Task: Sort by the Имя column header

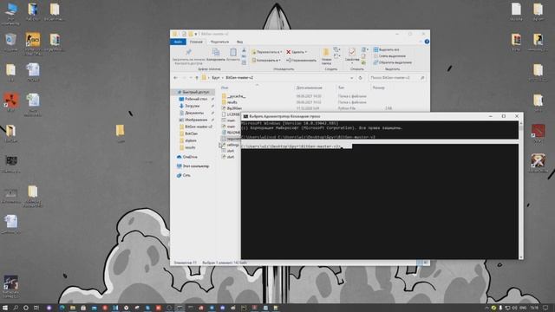Action: pos(225,88)
